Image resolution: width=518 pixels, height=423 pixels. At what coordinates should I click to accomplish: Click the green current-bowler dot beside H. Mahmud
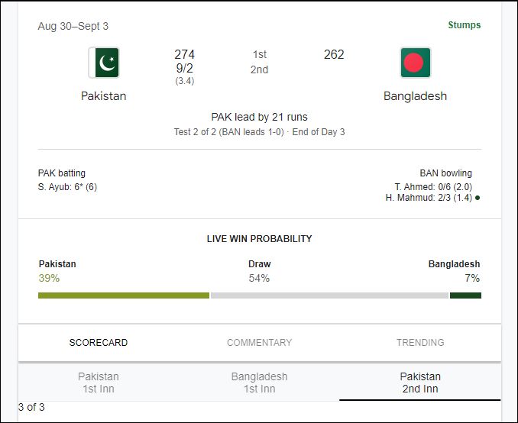point(478,198)
